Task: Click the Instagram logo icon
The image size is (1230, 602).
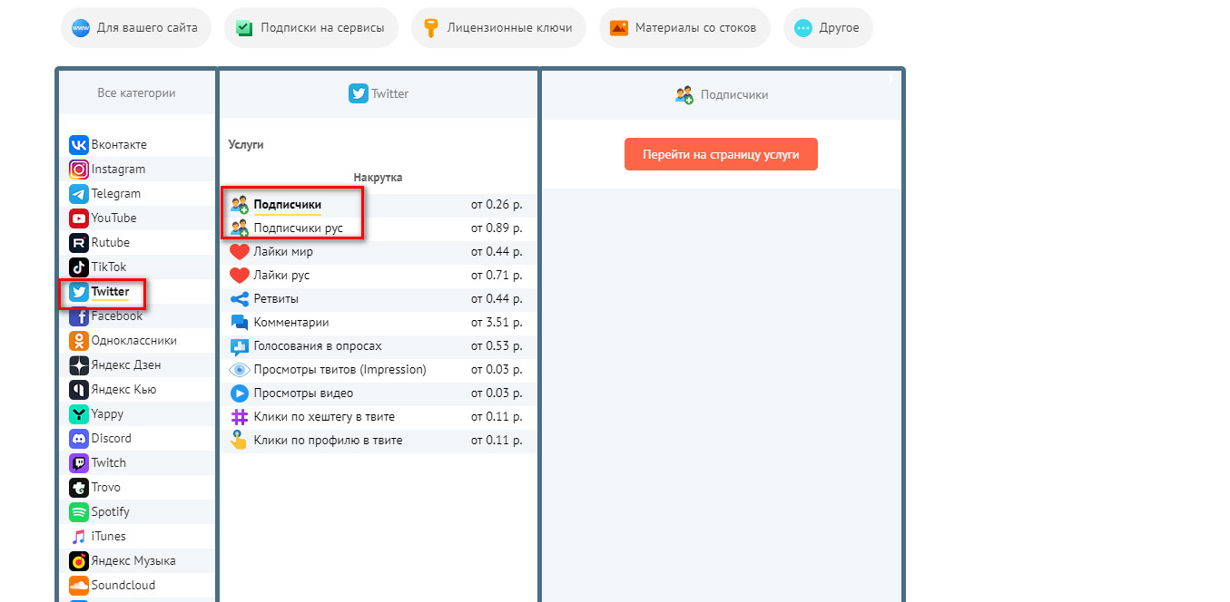Action: [79, 170]
